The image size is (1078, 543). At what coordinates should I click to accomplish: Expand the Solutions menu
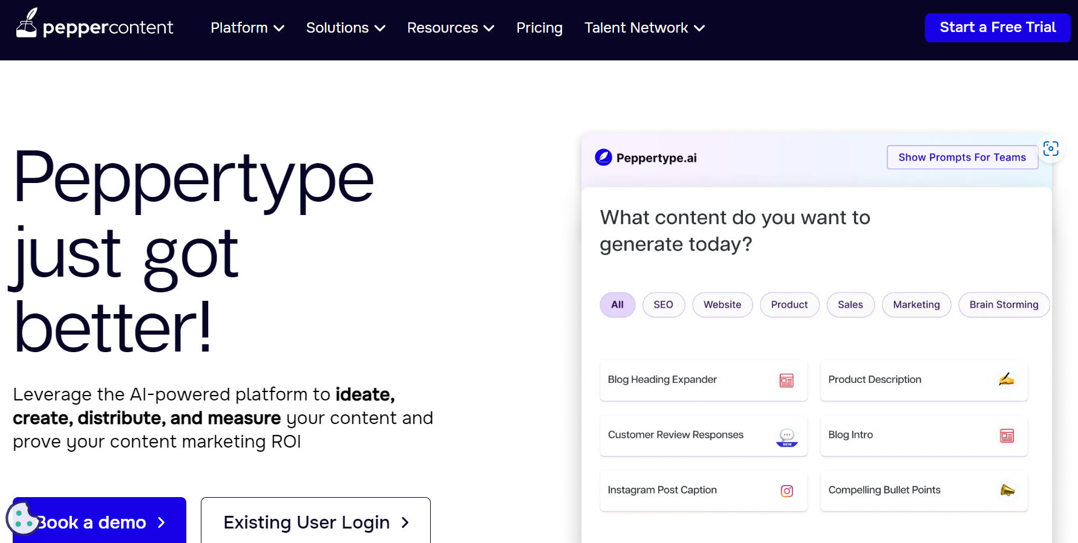click(x=345, y=28)
